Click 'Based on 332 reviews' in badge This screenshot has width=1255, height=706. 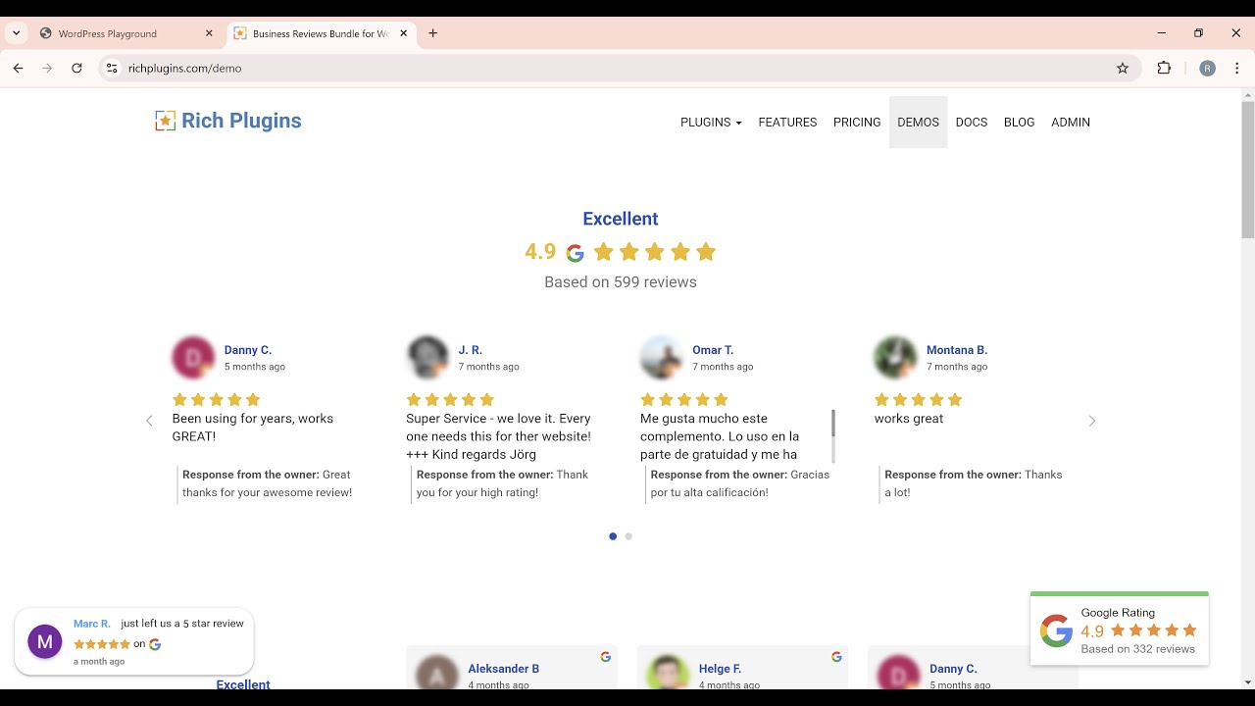[x=1138, y=649]
